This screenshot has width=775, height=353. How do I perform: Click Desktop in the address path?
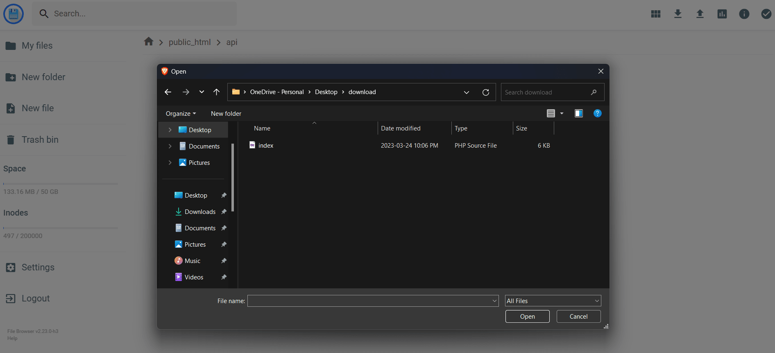[326, 92]
